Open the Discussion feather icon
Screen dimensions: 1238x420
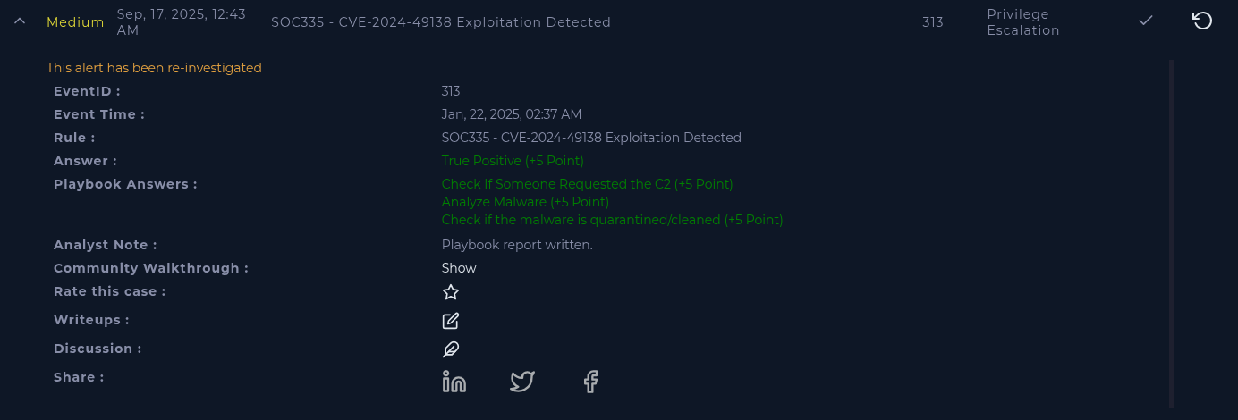pyautogui.click(x=451, y=349)
